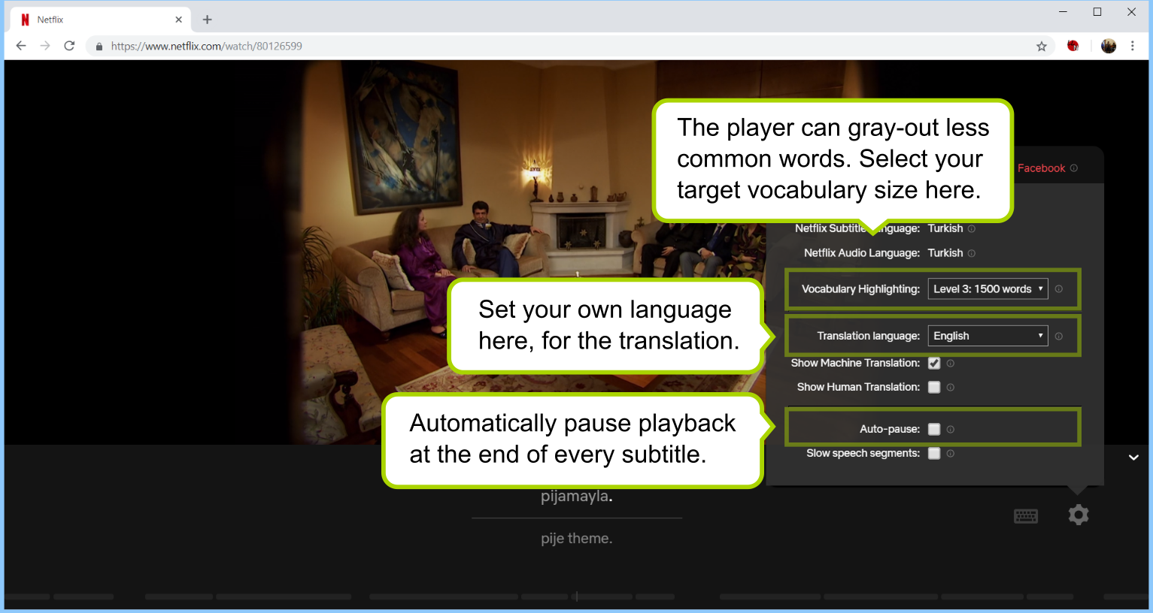This screenshot has width=1153, height=613.
Task: Bookmark page with the star icon
Action: click(1041, 47)
